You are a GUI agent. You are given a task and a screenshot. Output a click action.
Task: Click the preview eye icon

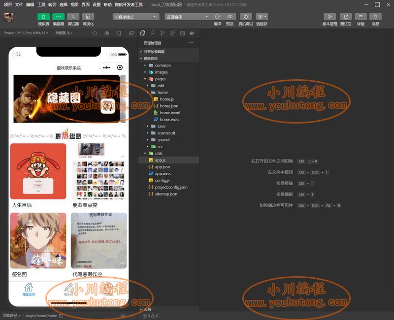tap(230, 17)
